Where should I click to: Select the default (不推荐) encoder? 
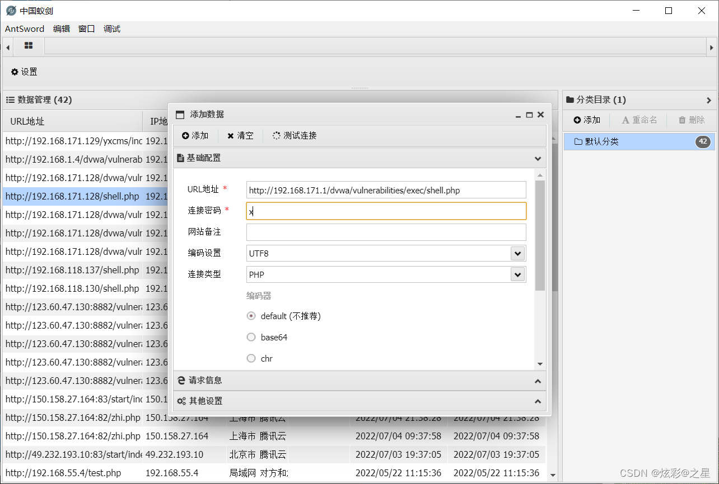[251, 316]
